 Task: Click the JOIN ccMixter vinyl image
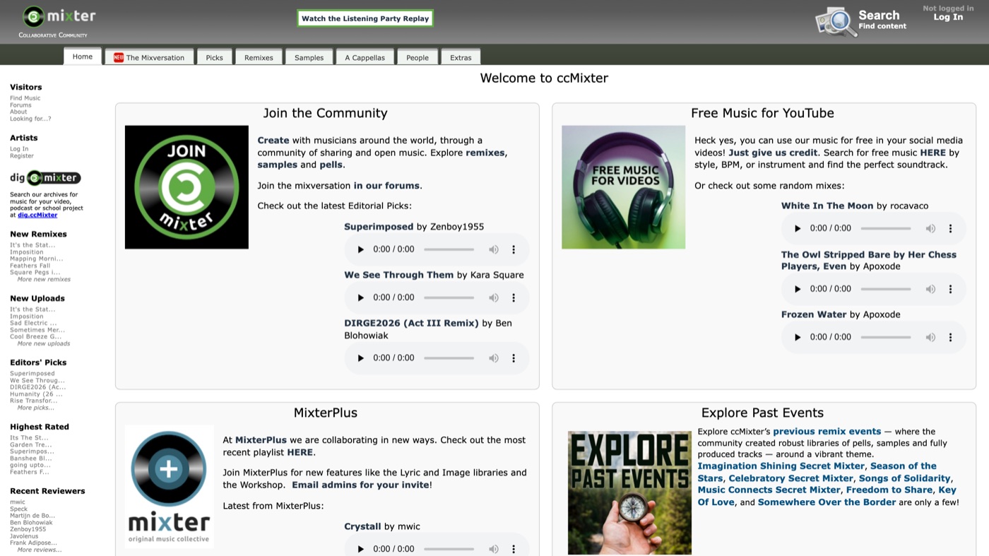[x=186, y=187]
